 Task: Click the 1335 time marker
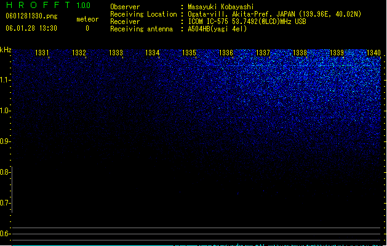[x=190, y=53]
